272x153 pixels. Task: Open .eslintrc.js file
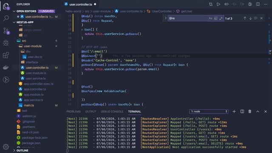pyautogui.click(x=29, y=116)
